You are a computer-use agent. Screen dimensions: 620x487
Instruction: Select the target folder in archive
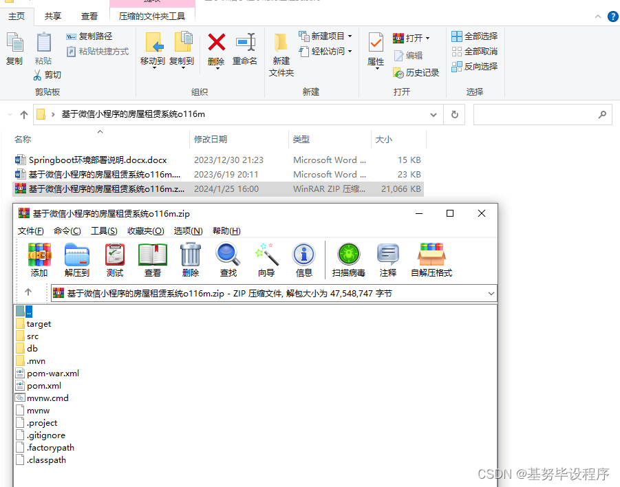click(x=34, y=324)
